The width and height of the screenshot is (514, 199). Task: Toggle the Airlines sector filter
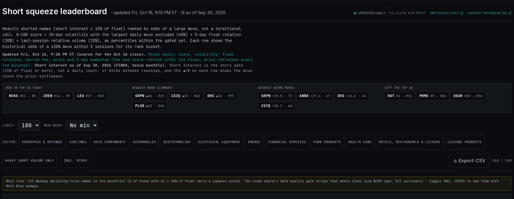pos(78,142)
